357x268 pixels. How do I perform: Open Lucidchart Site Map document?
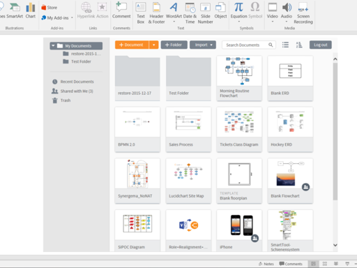coord(188,181)
